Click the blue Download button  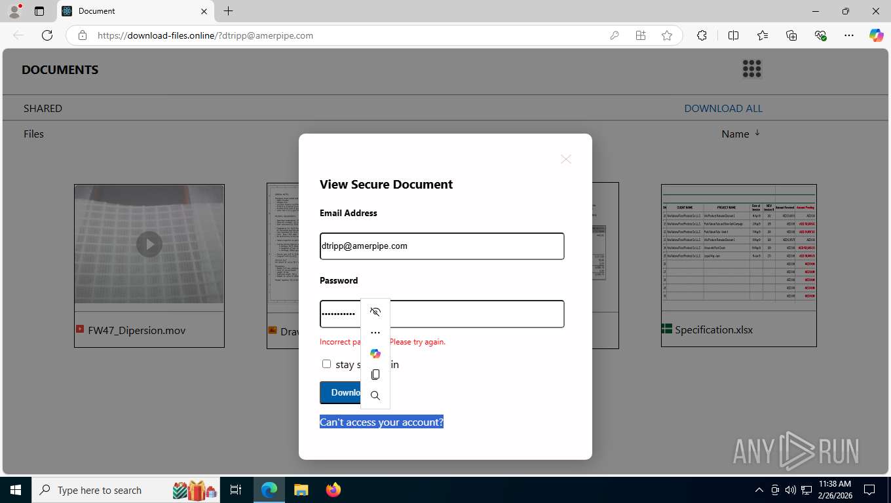(341, 392)
